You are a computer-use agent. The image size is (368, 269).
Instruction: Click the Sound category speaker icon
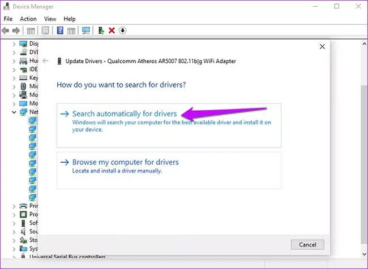pyautogui.click(x=23, y=231)
